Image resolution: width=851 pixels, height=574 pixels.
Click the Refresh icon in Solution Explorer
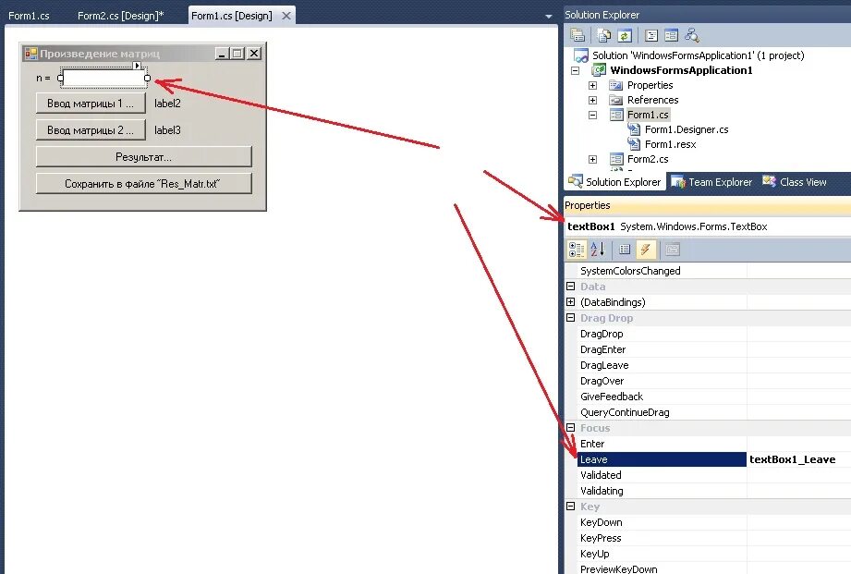[624, 35]
